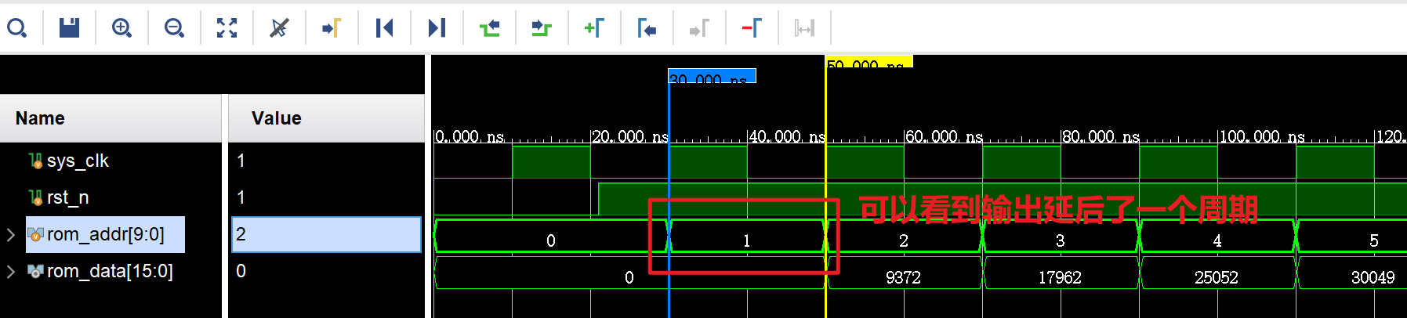Select the blue 30.000 ns marker
This screenshot has height=318, width=1407.
tap(712, 76)
